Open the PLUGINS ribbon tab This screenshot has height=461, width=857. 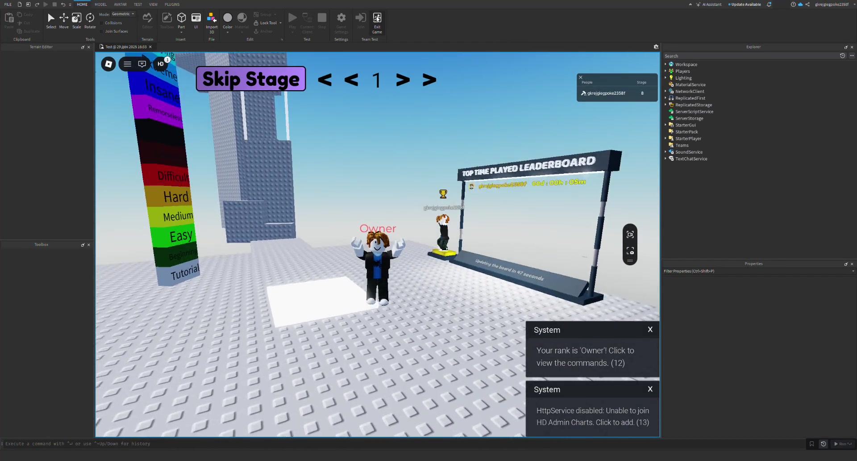172,4
